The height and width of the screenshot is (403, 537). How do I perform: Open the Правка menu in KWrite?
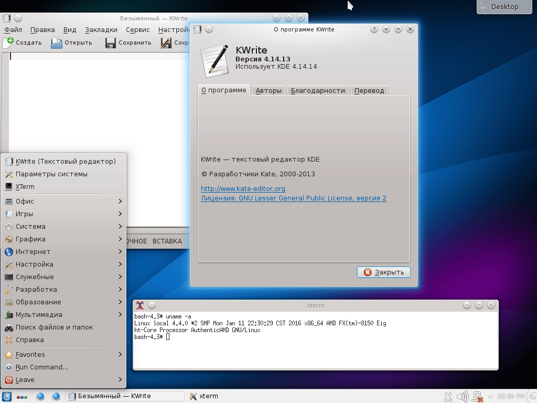(x=42, y=30)
